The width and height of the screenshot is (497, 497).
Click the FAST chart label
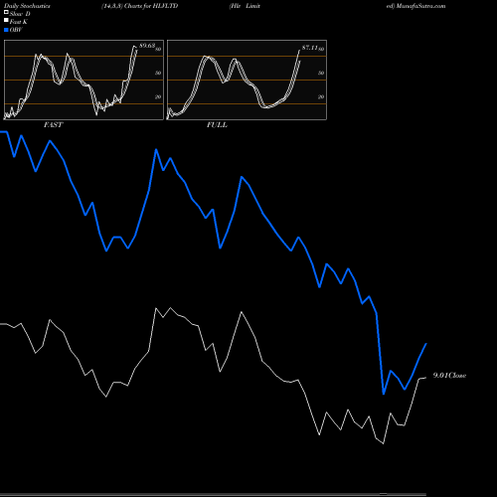click(x=53, y=125)
